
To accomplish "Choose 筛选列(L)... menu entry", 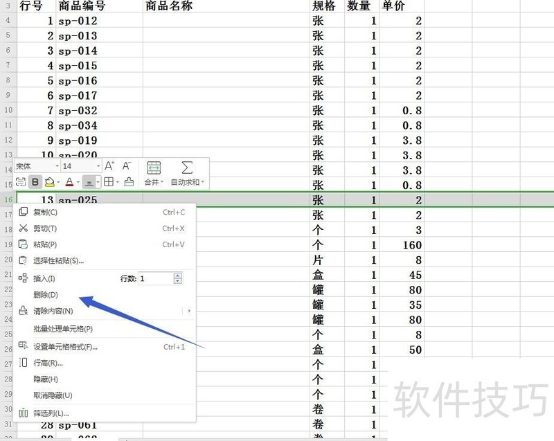I will (x=105, y=413).
